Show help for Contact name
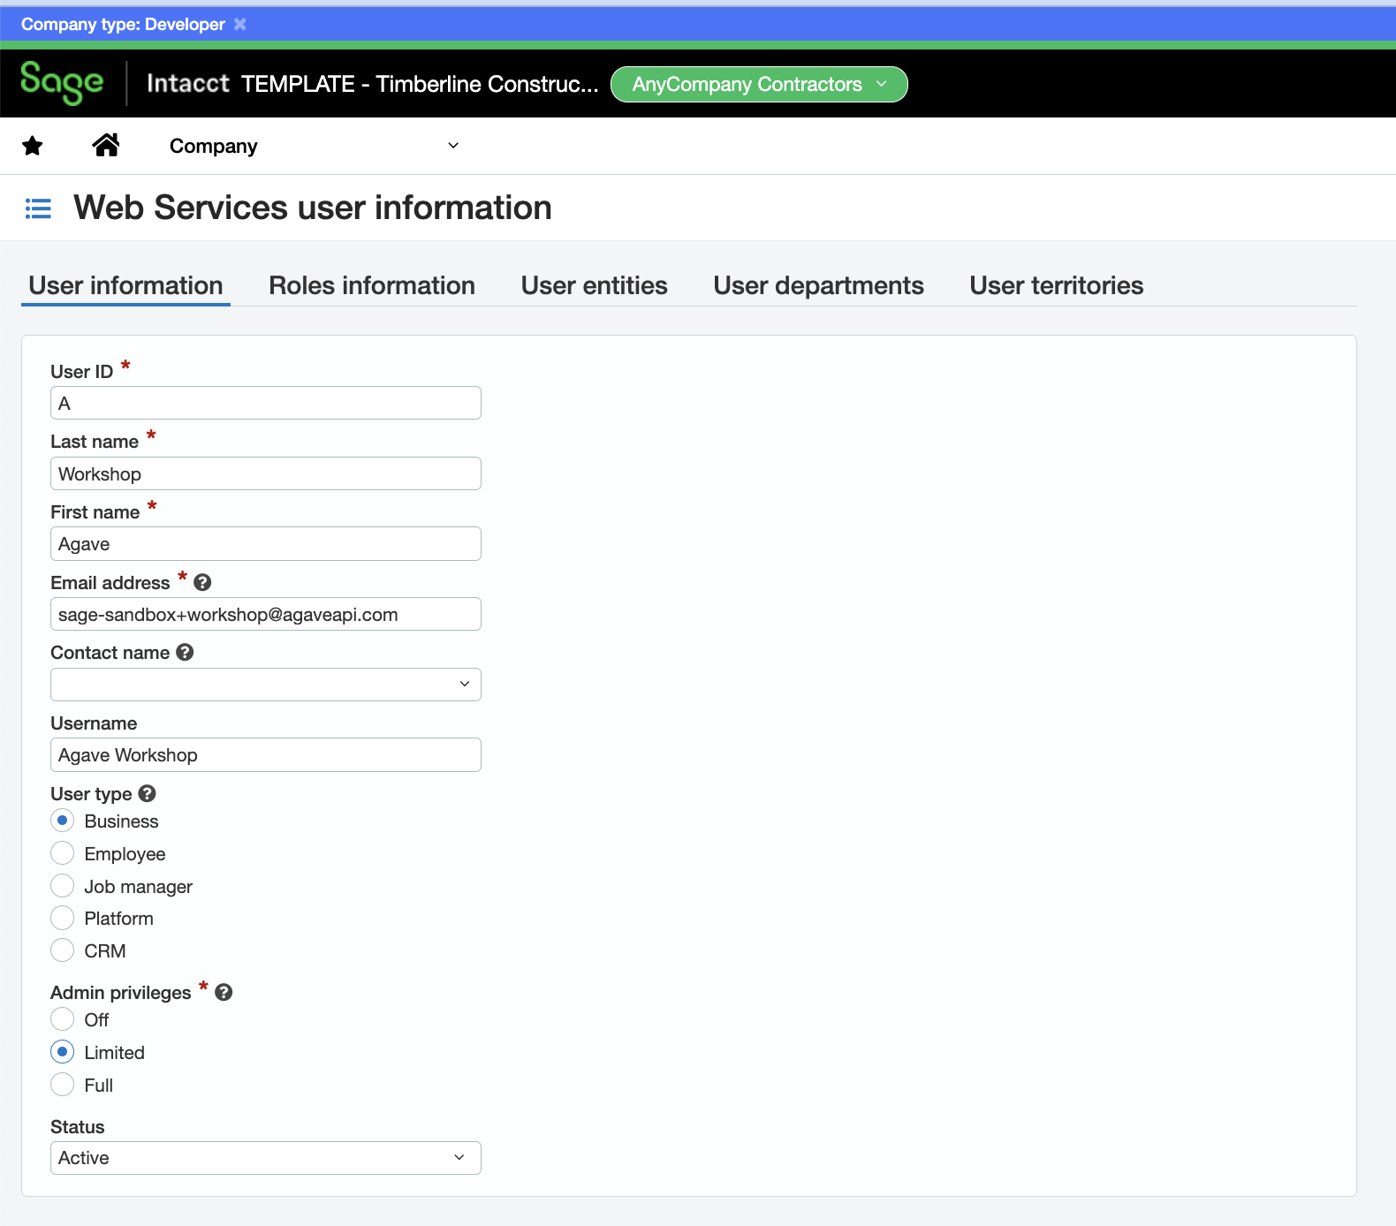Image resolution: width=1396 pixels, height=1226 pixels. (185, 652)
